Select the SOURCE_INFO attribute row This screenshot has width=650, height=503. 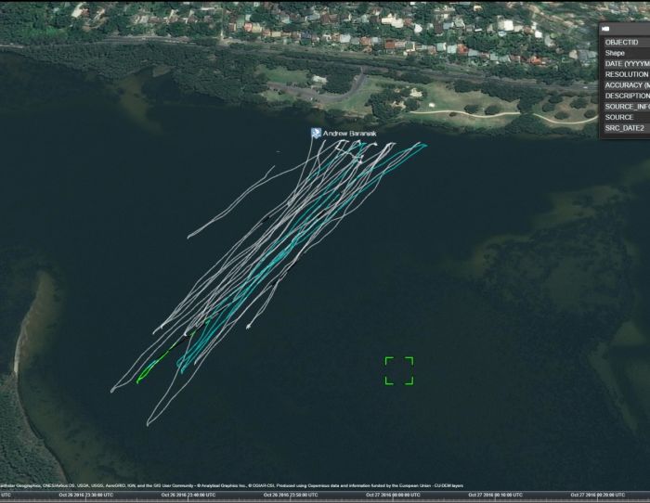(x=625, y=107)
